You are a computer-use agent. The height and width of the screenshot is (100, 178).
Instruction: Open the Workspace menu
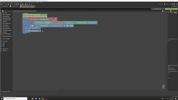pyautogui.click(x=11, y=2)
